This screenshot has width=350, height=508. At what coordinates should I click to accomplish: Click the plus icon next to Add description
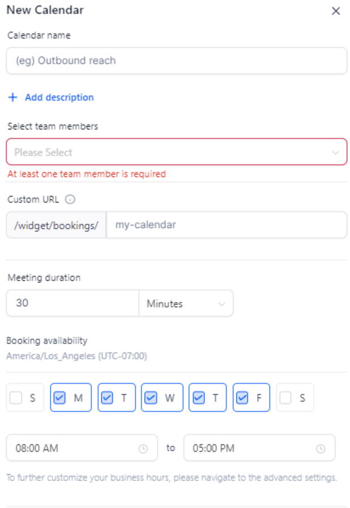coord(11,97)
